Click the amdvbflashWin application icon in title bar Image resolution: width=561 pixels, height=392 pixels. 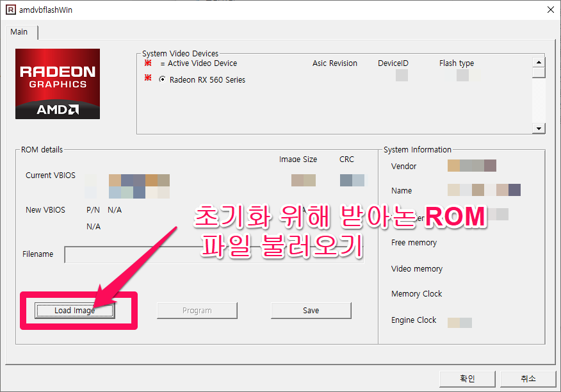(10, 10)
